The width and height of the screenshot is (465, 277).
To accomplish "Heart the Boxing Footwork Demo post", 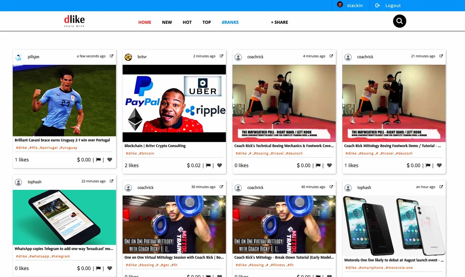I will [439, 165].
